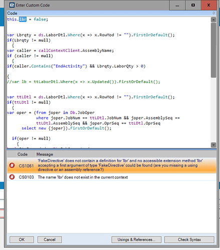Minimize the Enter Custom Code window

coord(177,5)
